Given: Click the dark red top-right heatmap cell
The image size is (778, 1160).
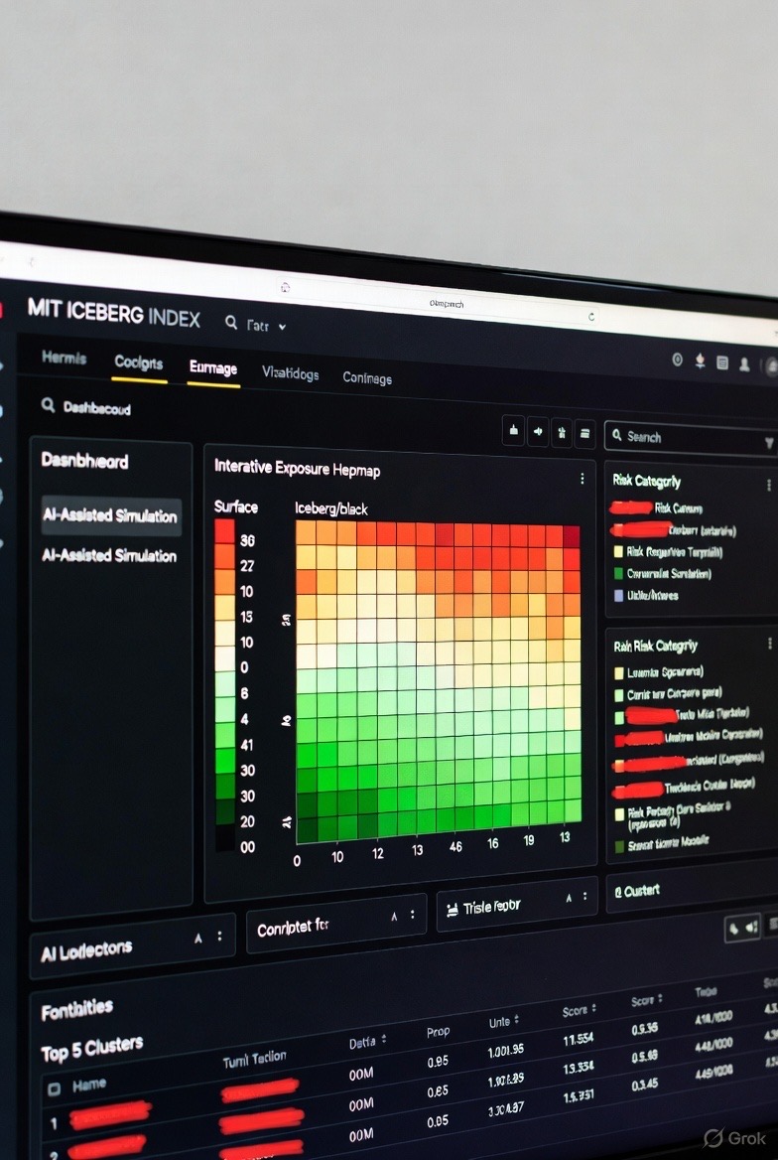Looking at the screenshot, I should pyautogui.click(x=571, y=536).
